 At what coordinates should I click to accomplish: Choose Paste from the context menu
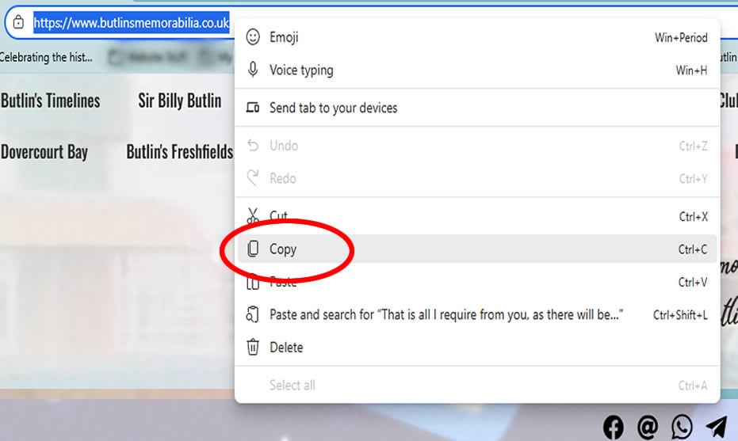pyautogui.click(x=283, y=282)
